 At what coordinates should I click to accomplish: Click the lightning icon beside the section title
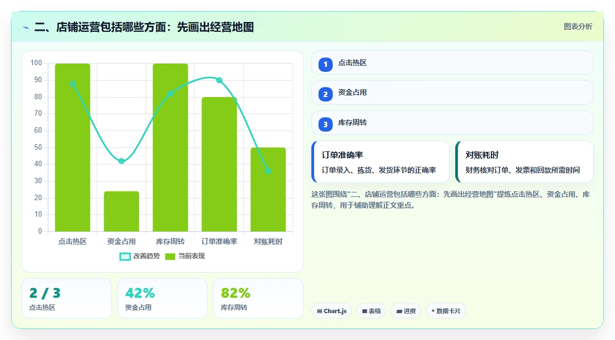pos(26,27)
